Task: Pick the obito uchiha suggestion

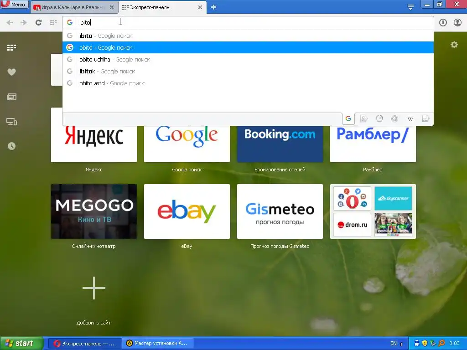Action: pyautogui.click(x=248, y=60)
